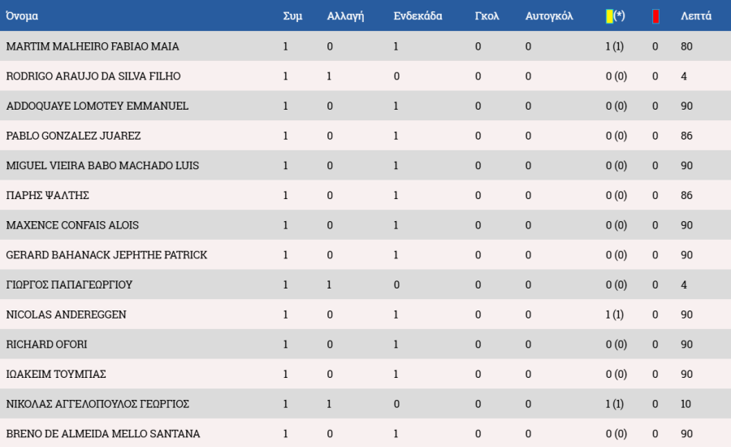Select player ΠΑΡΗΣ ΨΑΛΤΗΣ

tap(48, 195)
